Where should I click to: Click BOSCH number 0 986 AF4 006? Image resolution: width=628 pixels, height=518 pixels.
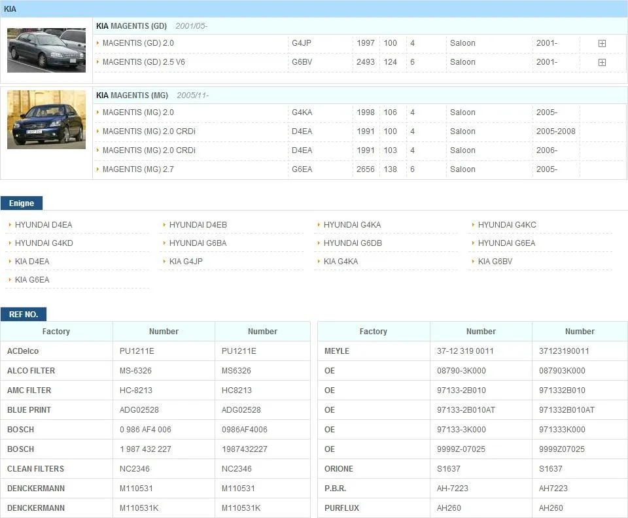tap(145, 430)
